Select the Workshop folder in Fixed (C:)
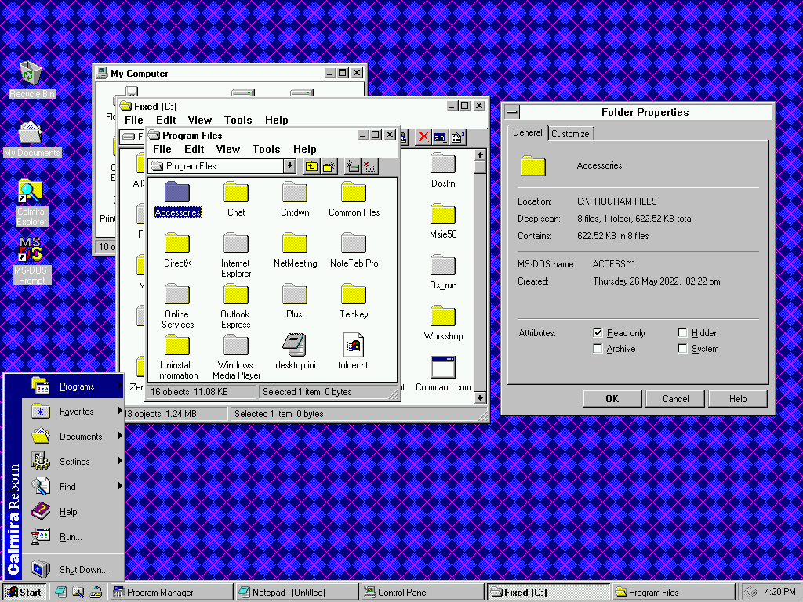 (x=443, y=323)
